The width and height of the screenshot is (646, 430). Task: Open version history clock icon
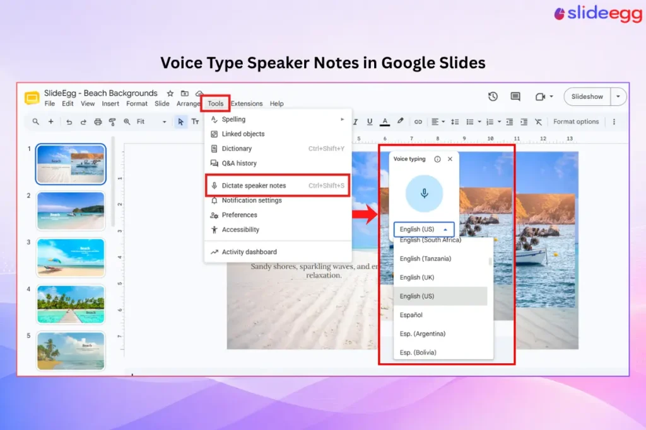(493, 96)
